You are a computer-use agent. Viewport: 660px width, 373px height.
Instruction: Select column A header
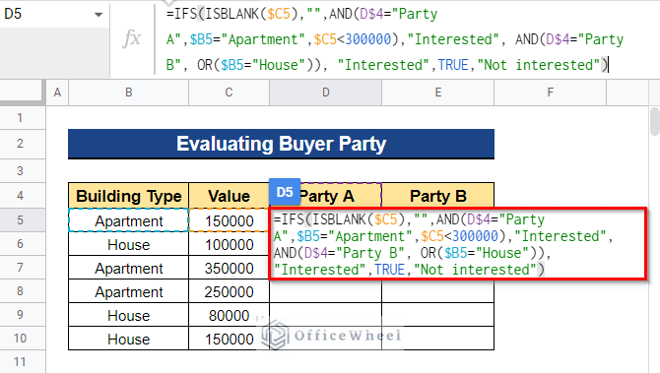[57, 93]
